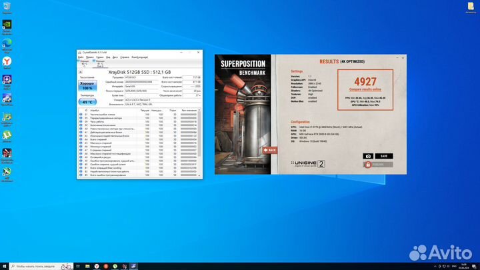The image size is (480, 270).
Task: Open the Вид menu in CrystalDiskInfo
Action: [x=108, y=57]
